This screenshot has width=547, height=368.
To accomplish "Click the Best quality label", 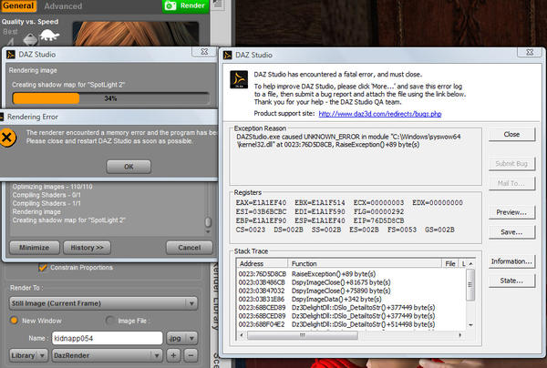I will [x=10, y=31].
